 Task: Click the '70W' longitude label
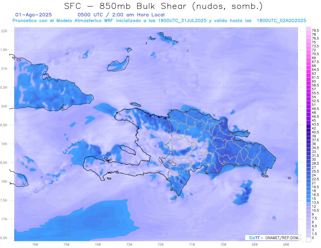click(x=223, y=245)
